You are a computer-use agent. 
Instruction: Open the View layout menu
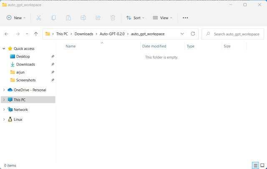162,18
